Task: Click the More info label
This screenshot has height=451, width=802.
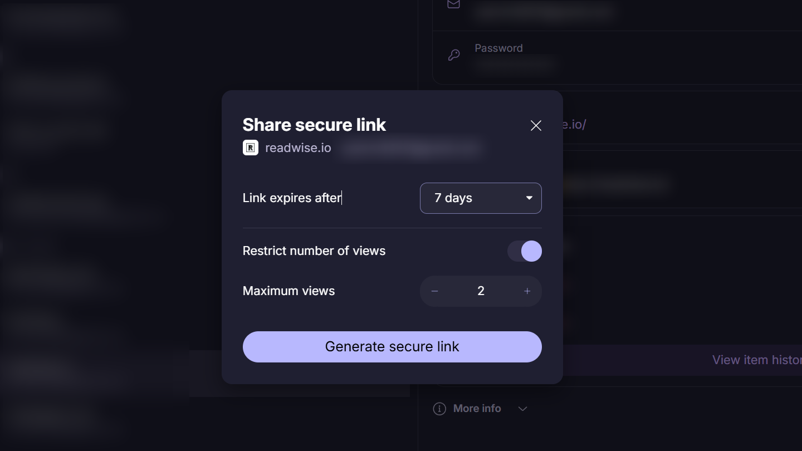Action: pyautogui.click(x=477, y=409)
